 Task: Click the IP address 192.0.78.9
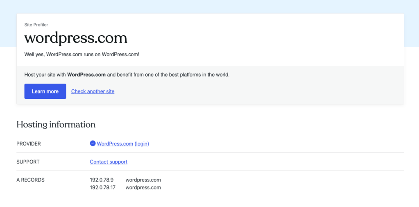click(x=102, y=180)
